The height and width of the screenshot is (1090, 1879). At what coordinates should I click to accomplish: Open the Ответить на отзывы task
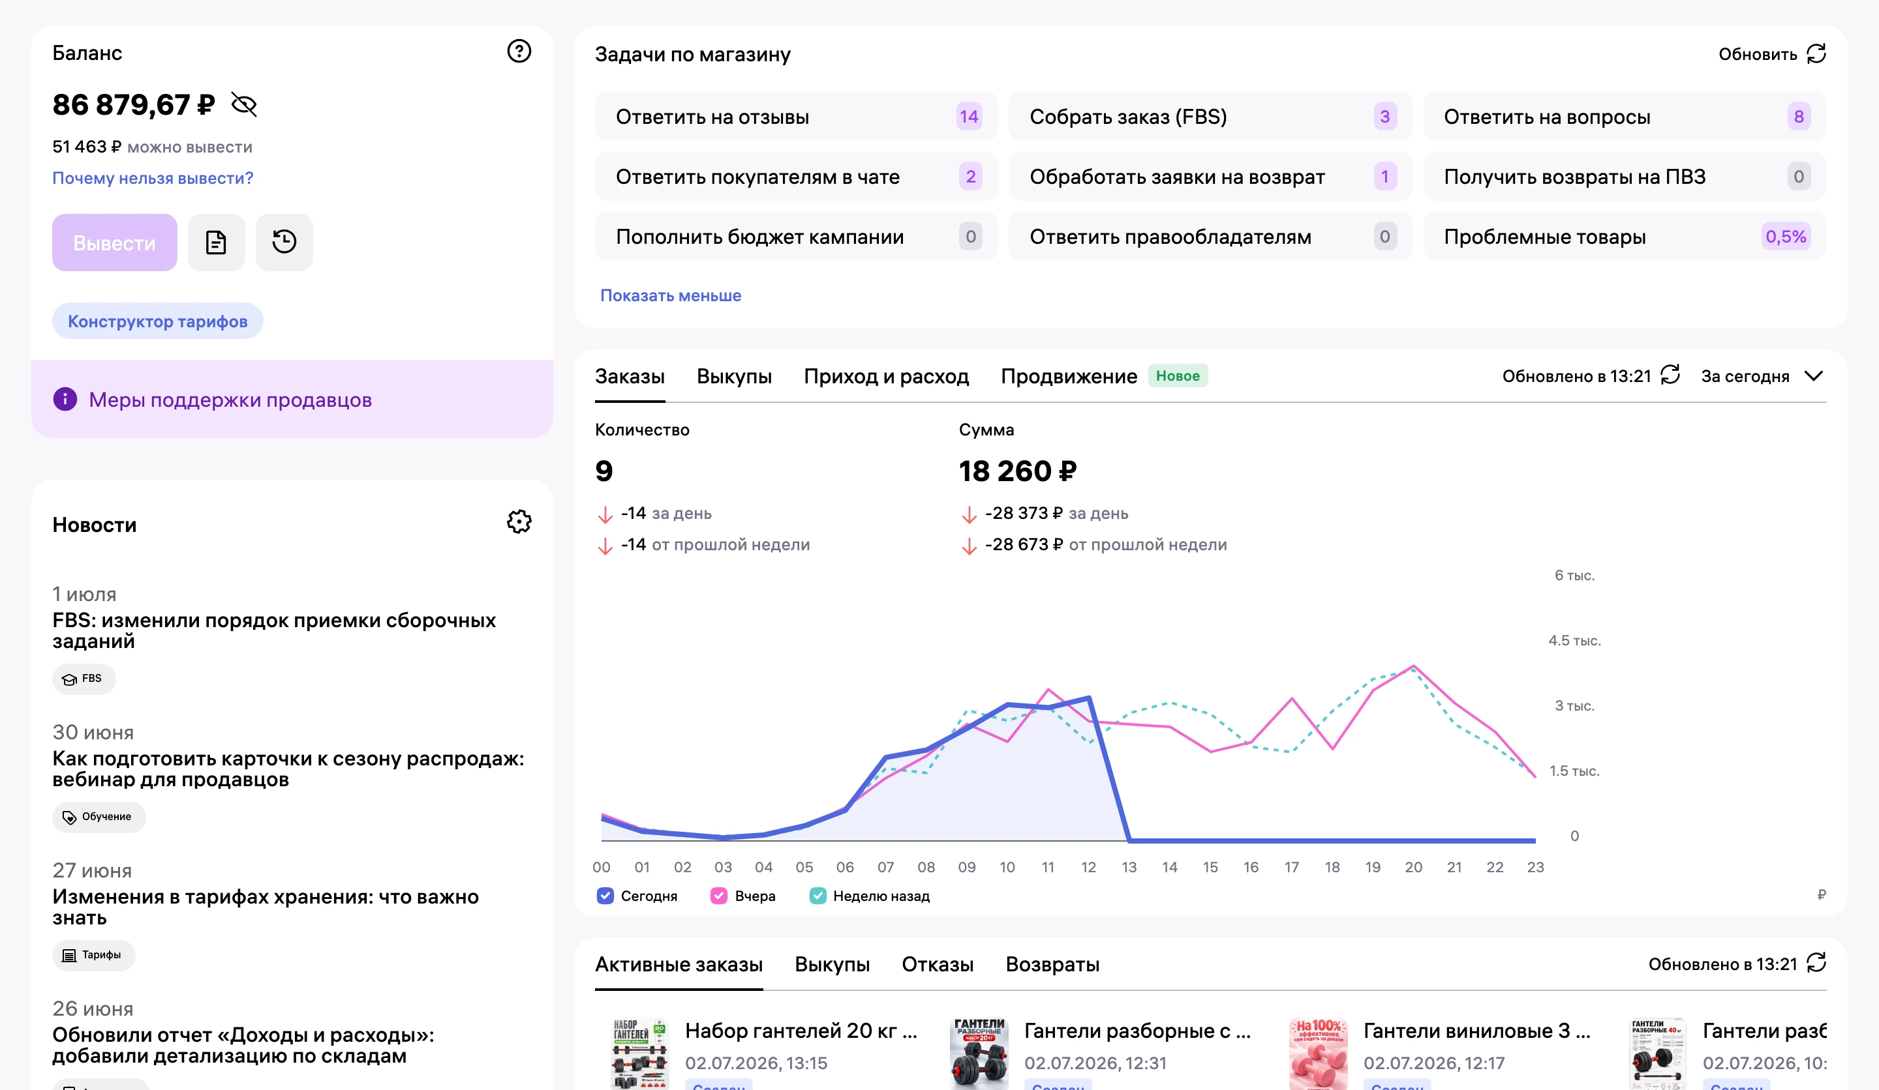[795, 116]
